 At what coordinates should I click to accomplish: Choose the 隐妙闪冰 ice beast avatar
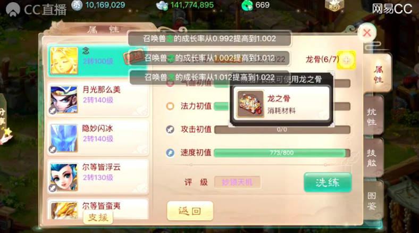[x=64, y=138]
